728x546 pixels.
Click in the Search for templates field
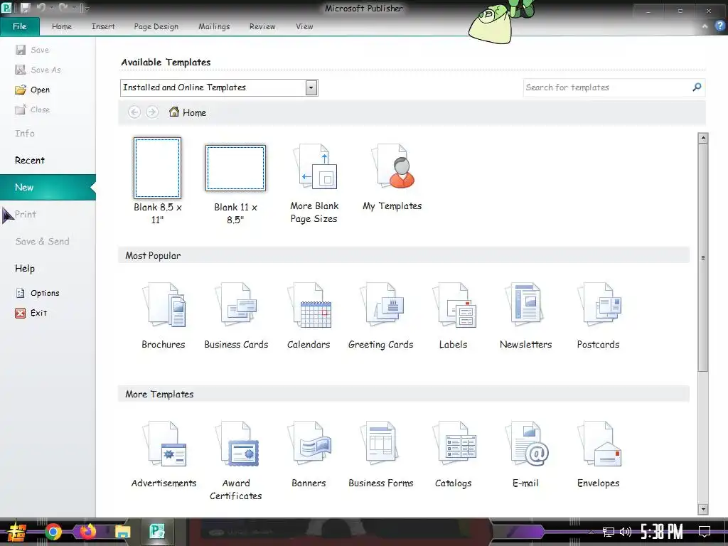(607, 87)
